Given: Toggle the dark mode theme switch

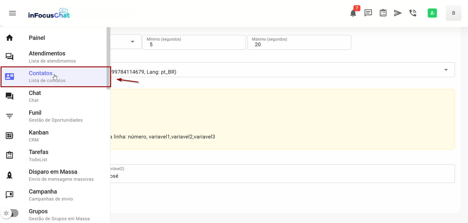Looking at the screenshot, I should click(10, 213).
